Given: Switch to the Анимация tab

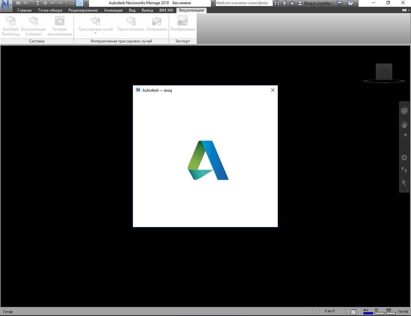Looking at the screenshot, I should [113, 10].
